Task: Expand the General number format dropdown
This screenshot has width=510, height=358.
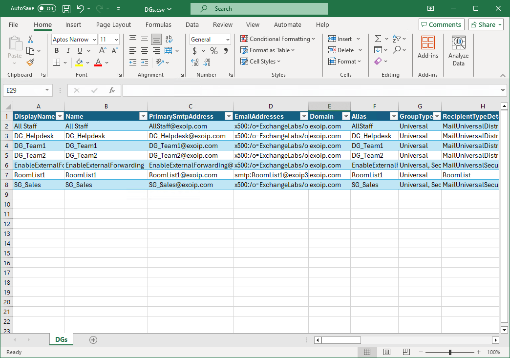Action: click(228, 40)
